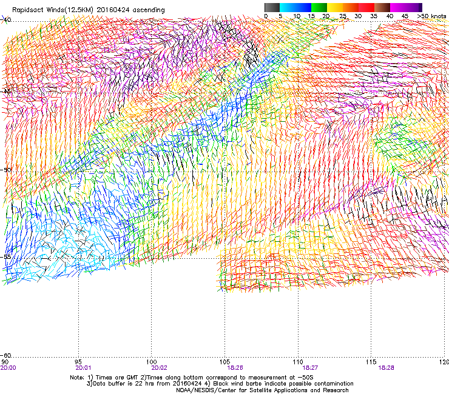The height and width of the screenshot is (394, 449).
Task: Click the '>50 knots' legend label
Action: [431, 16]
